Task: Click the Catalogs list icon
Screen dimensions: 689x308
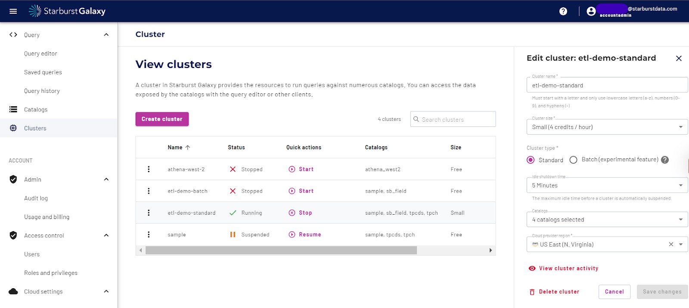Action: (13, 109)
